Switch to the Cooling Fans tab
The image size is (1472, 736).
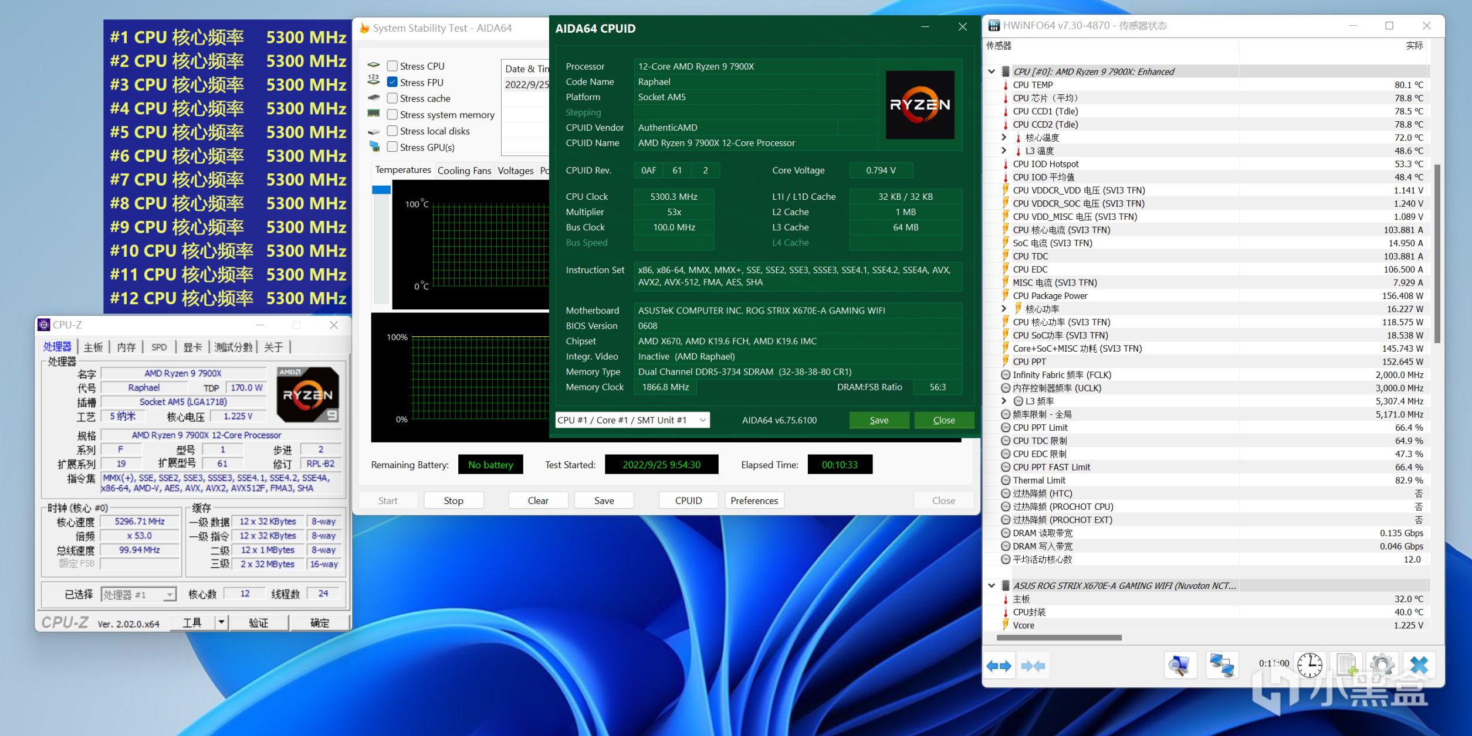(464, 171)
